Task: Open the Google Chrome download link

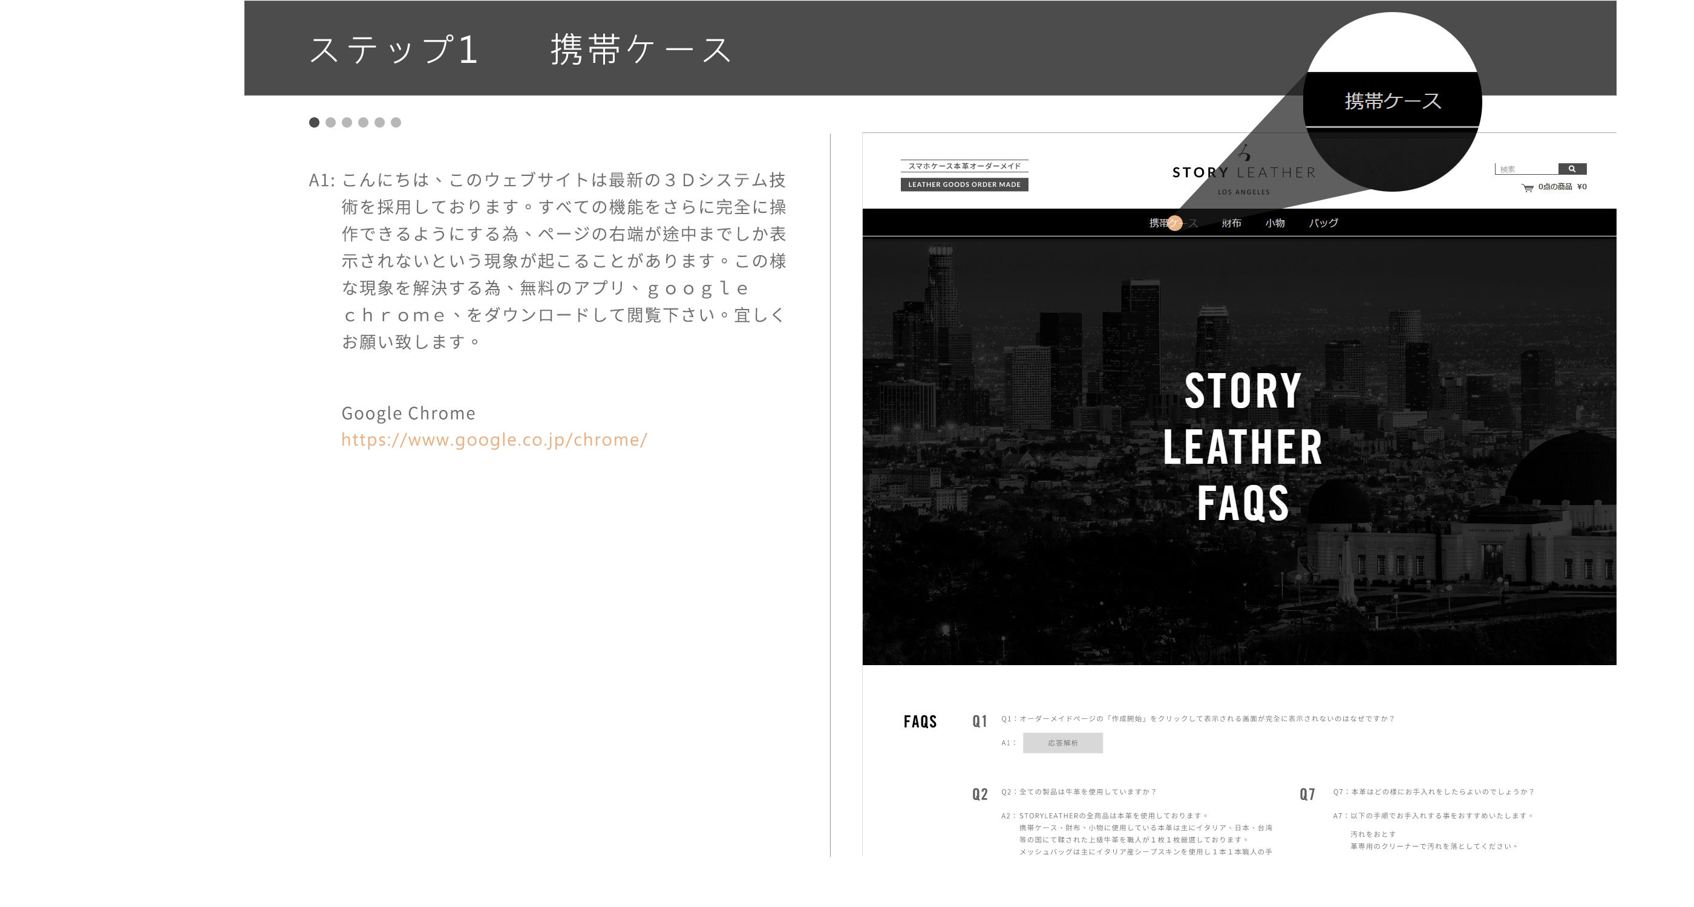Action: tap(494, 440)
